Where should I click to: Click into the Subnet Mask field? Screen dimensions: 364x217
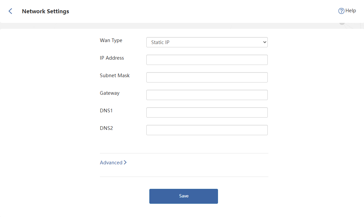pos(207,78)
